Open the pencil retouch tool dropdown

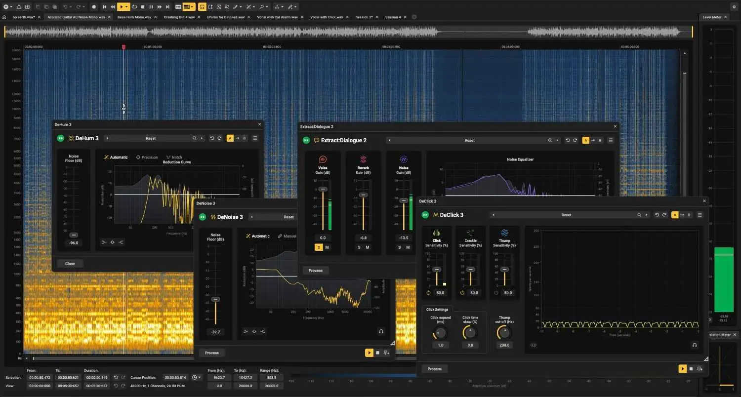point(241,7)
